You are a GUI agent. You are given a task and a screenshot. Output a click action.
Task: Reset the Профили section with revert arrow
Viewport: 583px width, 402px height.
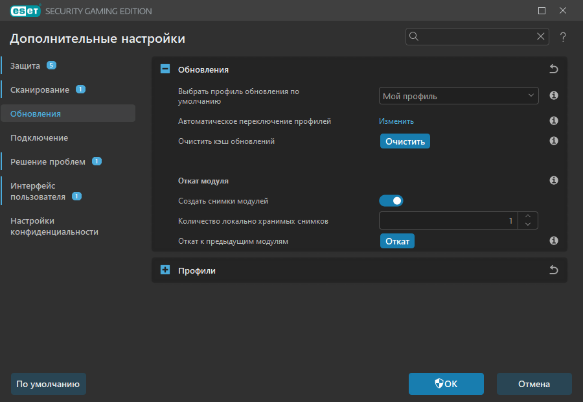coord(554,270)
